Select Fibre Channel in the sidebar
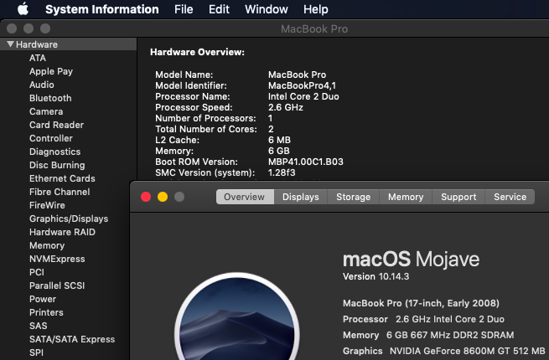Image resolution: width=549 pixels, height=360 pixels. 60,192
